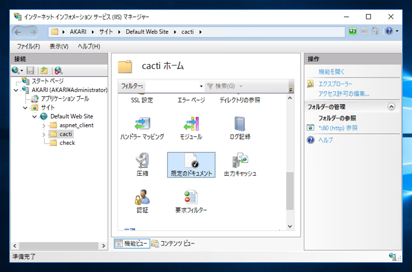Select the Default Document (既定のドキュメント) icon
Image resolution: width=412 pixels, height=272 pixels.
[x=191, y=165]
